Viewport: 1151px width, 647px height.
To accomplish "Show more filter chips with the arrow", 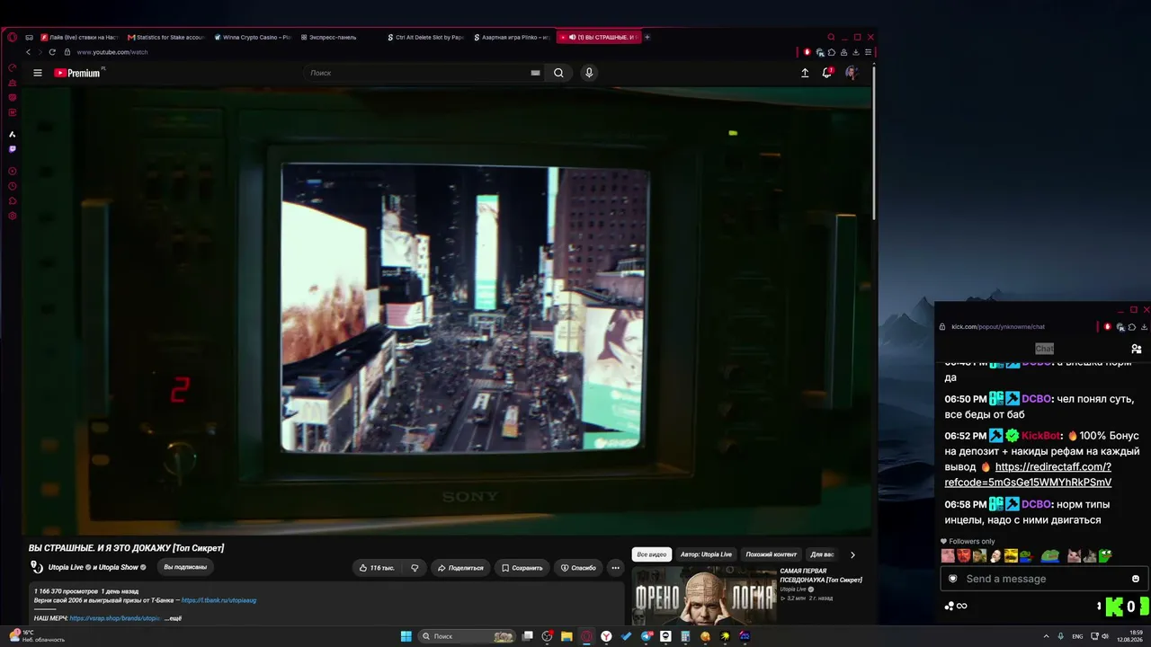I will click(x=852, y=554).
